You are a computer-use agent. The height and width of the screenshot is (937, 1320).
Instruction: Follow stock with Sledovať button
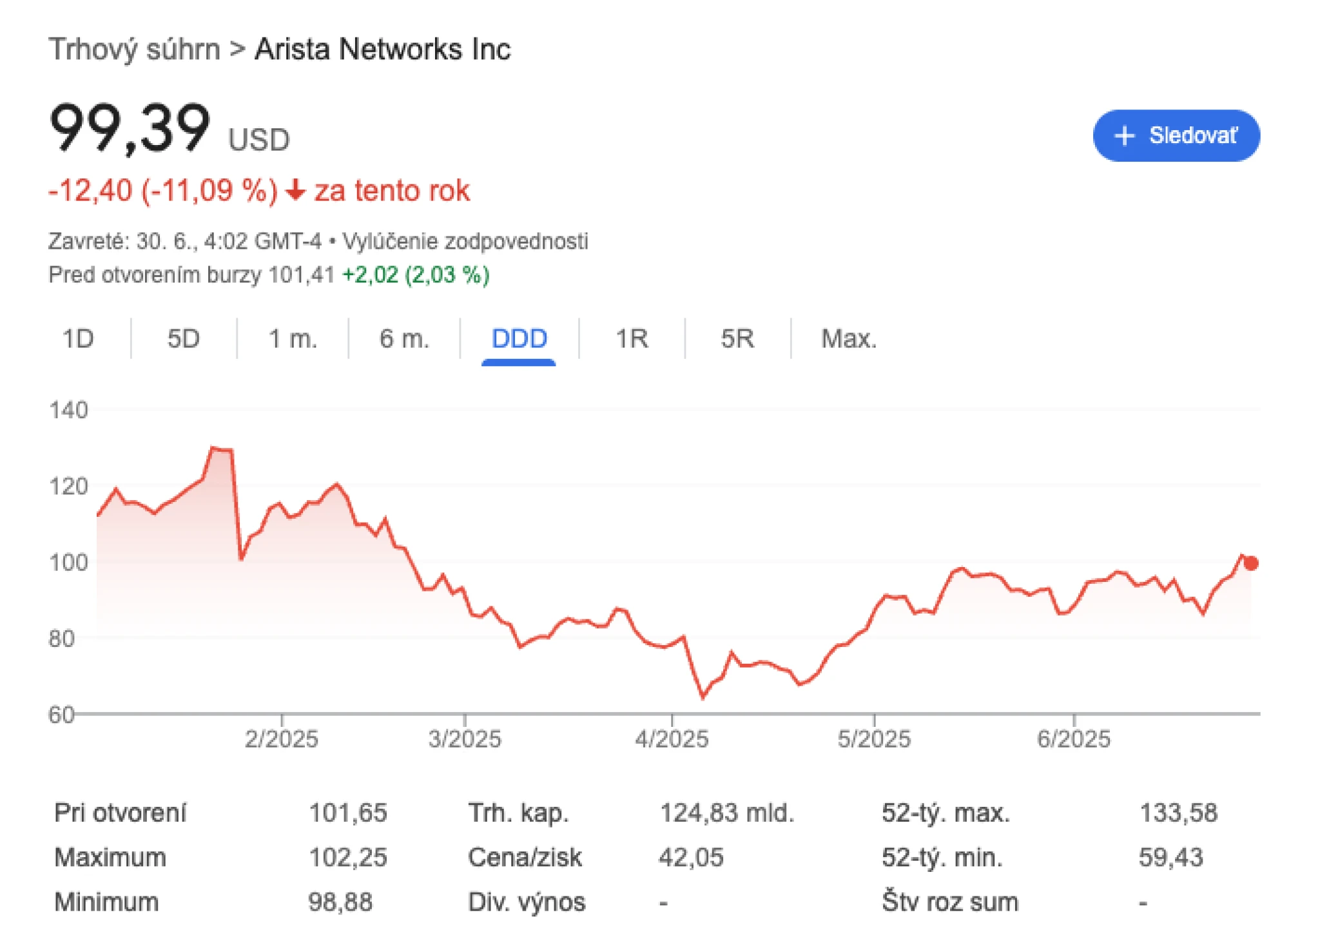pos(1176,135)
